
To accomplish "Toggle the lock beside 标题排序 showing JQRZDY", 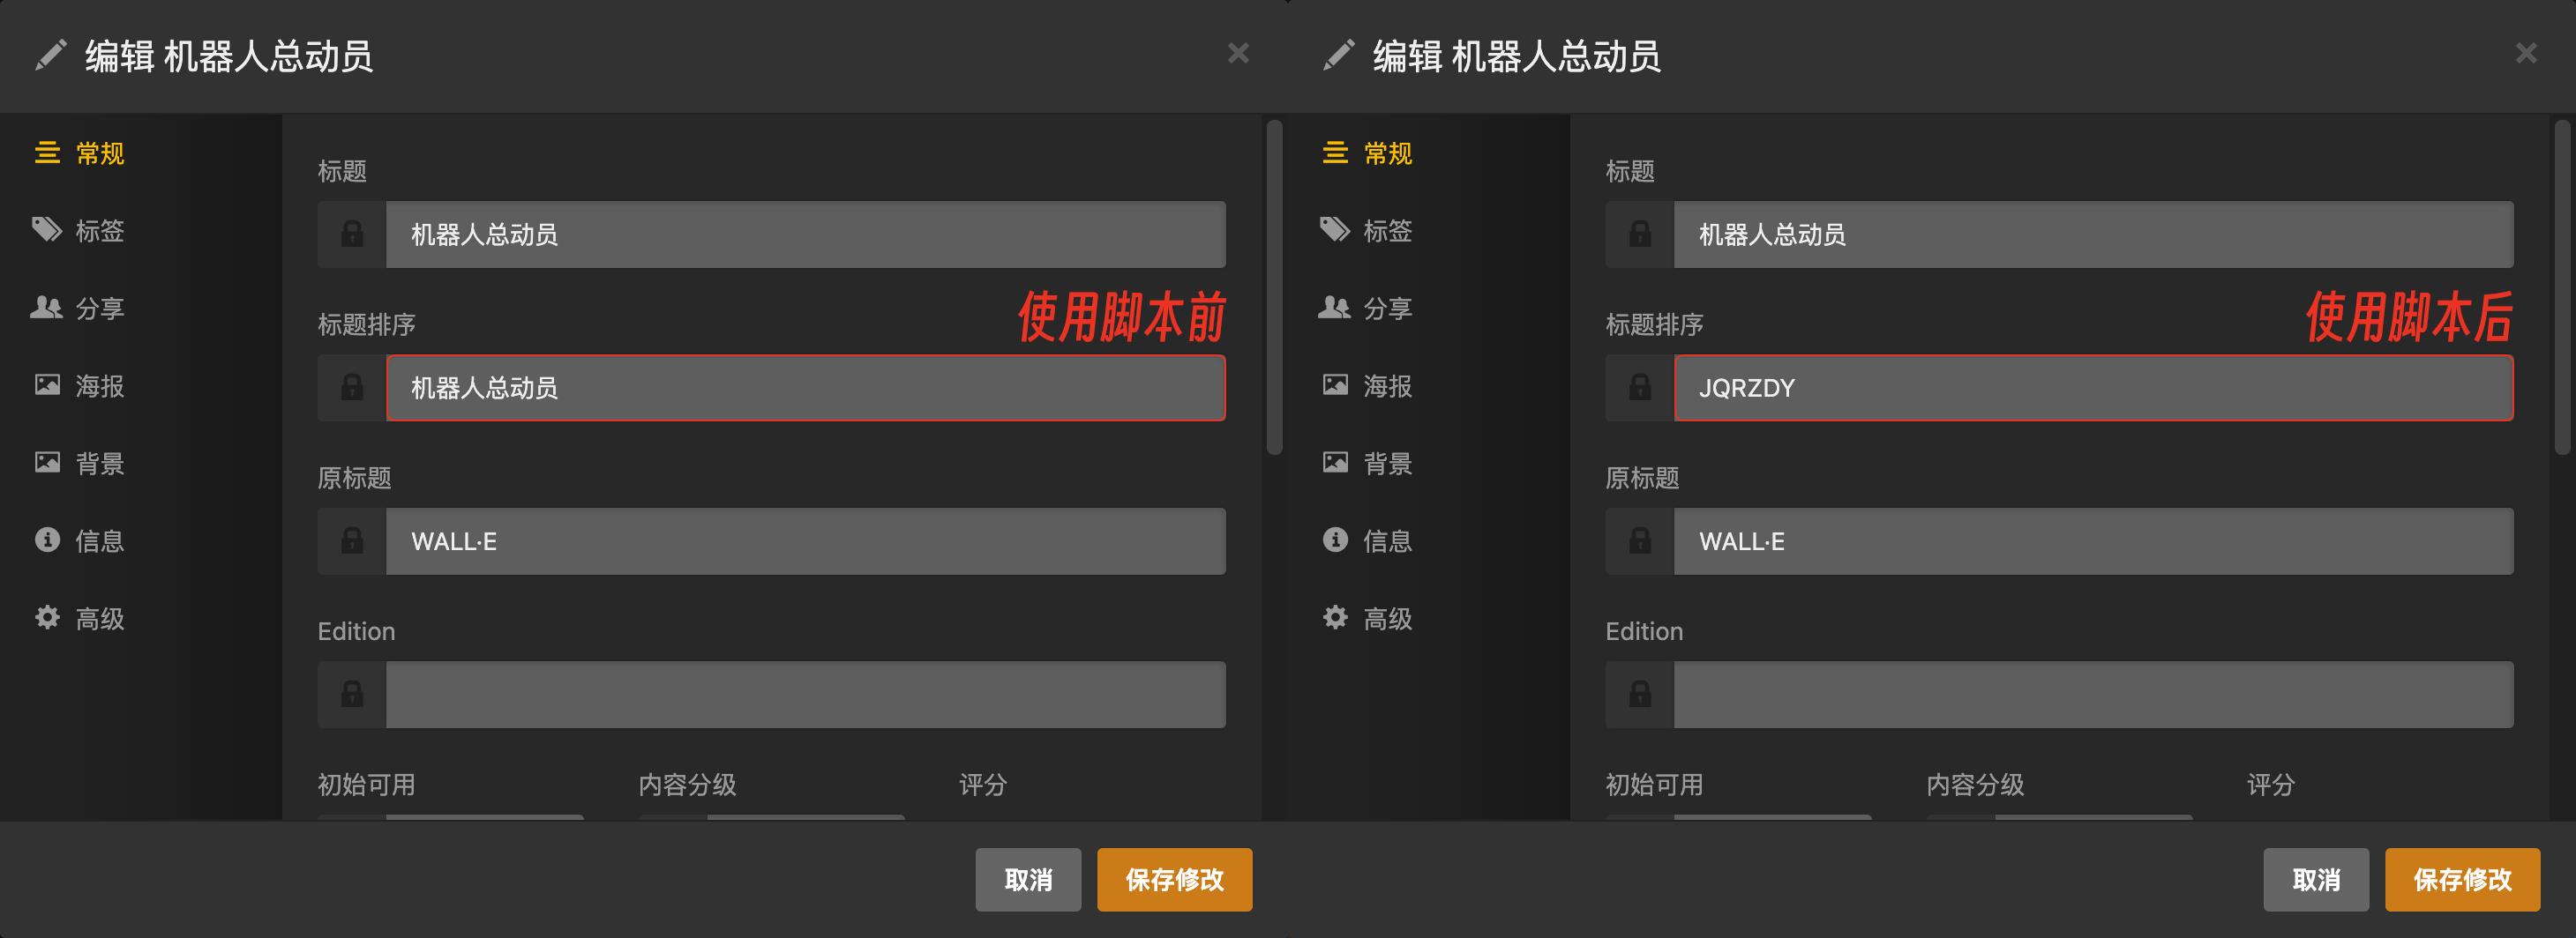I will click(x=1640, y=388).
